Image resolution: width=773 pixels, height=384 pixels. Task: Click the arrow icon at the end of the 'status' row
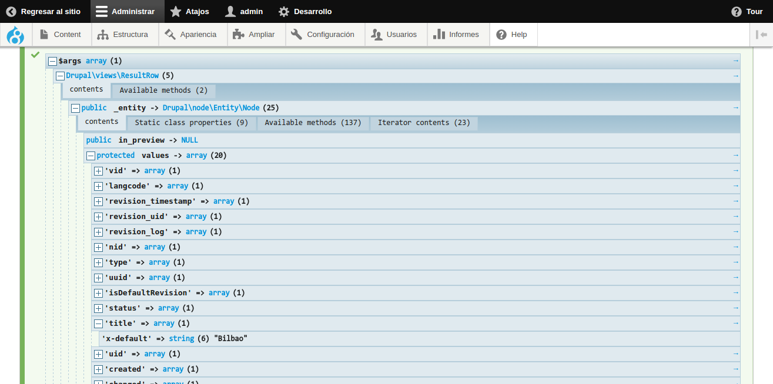[735, 308]
